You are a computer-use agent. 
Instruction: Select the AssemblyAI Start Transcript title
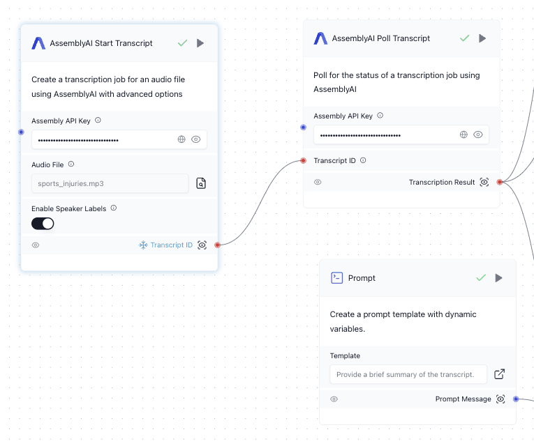point(101,43)
